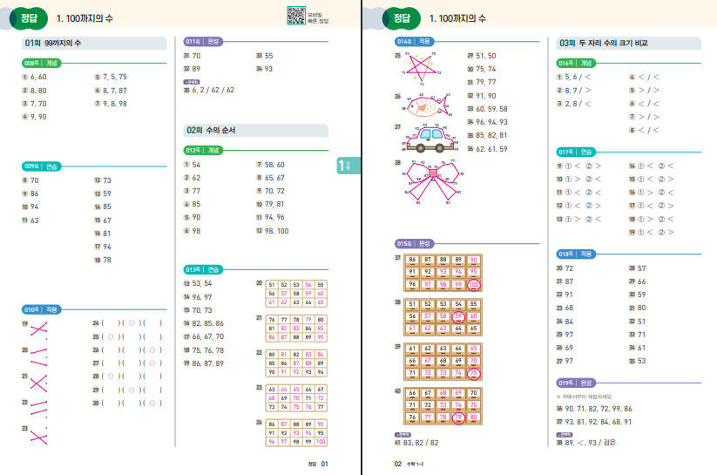Click the mobile quick-answer QR code
Screen dimensions: 717x475
coord(296,15)
